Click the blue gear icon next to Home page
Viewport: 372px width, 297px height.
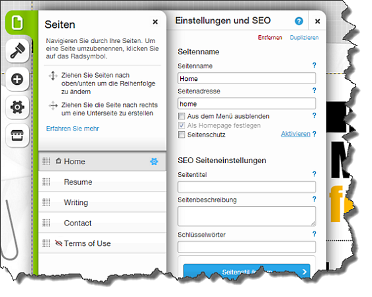(154, 162)
